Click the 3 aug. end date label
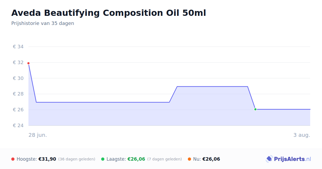This screenshot has width=322, height=169. pos(302,135)
